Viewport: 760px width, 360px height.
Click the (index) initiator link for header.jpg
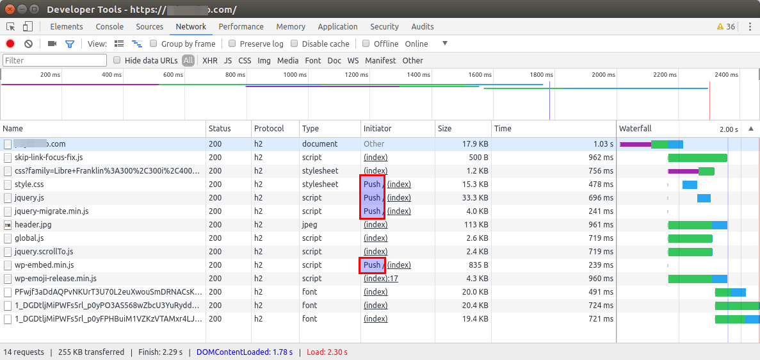pyautogui.click(x=375, y=225)
